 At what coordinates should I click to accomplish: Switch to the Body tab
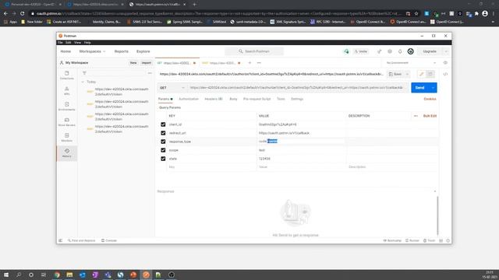233,99
